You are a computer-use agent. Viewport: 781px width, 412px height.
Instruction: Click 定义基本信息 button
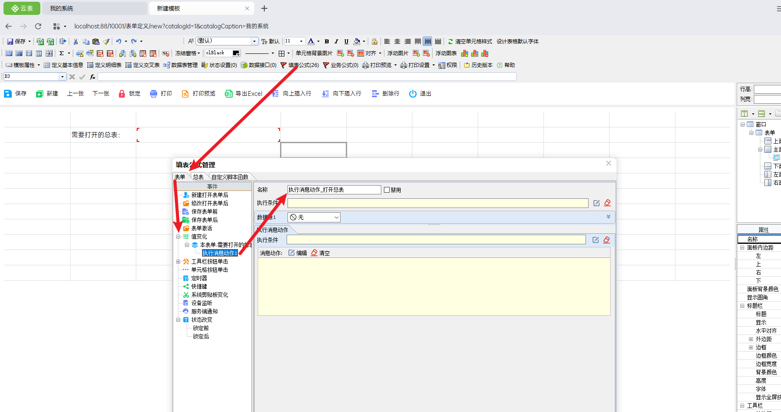[64, 65]
